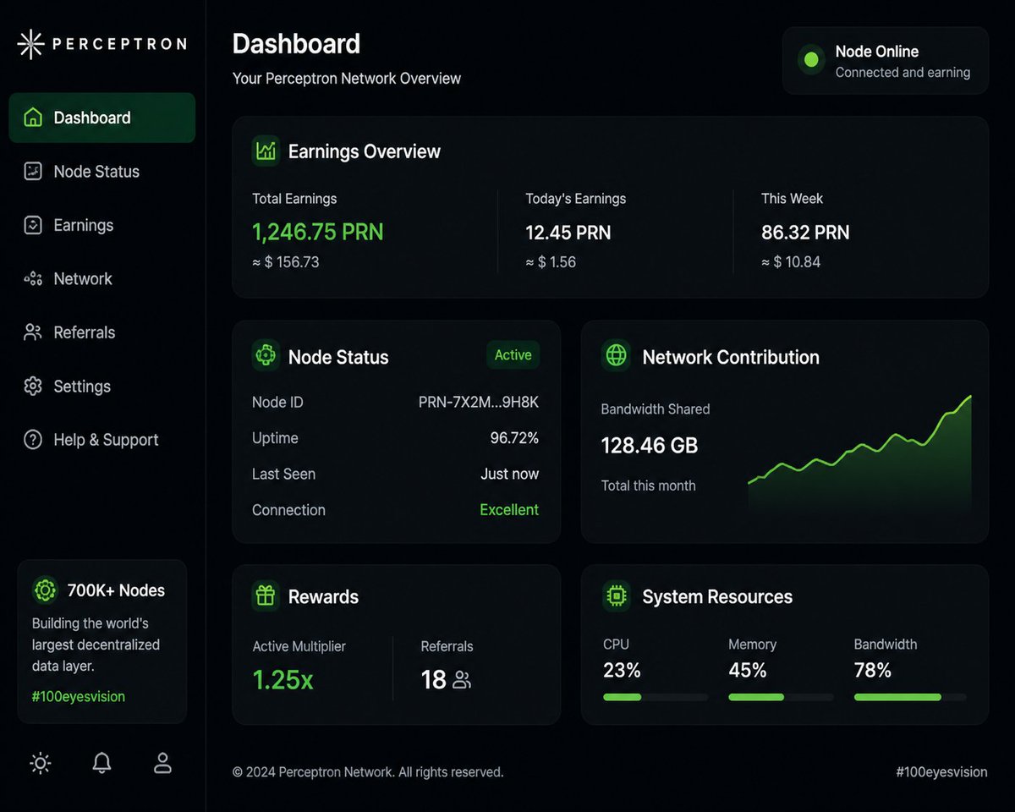Click the home icon beside Dashboard
The width and height of the screenshot is (1015, 812).
[33, 118]
